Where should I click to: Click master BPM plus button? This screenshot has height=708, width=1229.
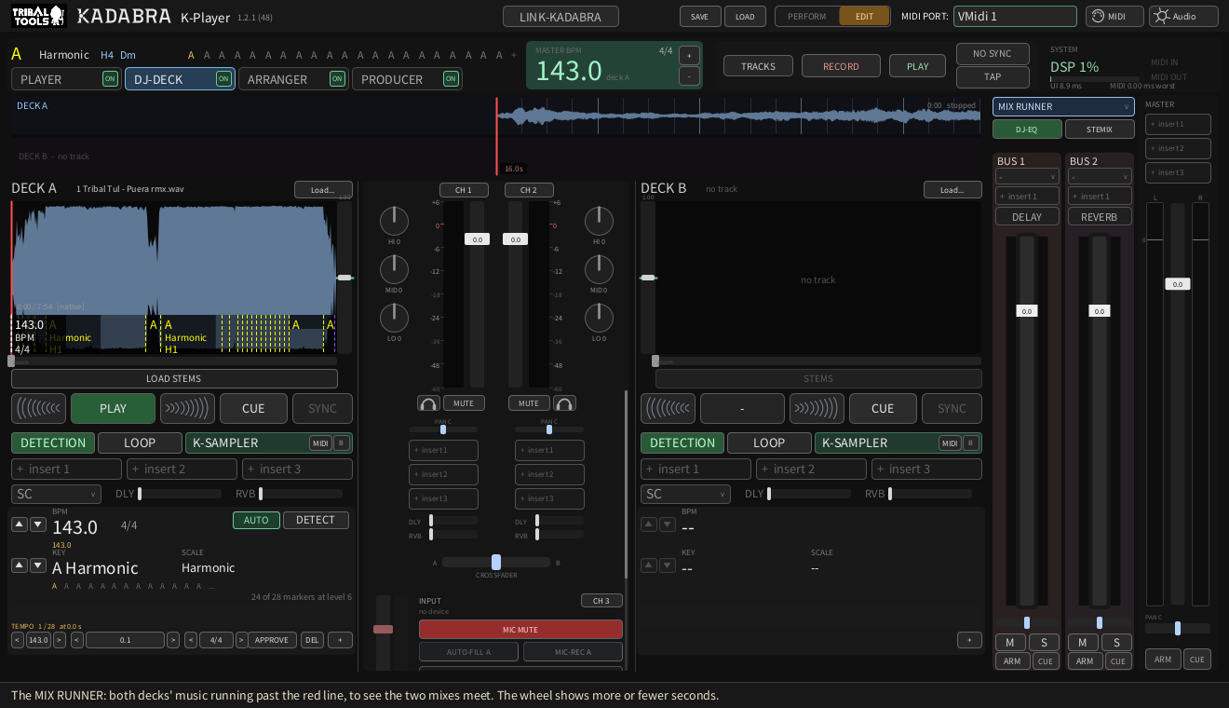689,55
